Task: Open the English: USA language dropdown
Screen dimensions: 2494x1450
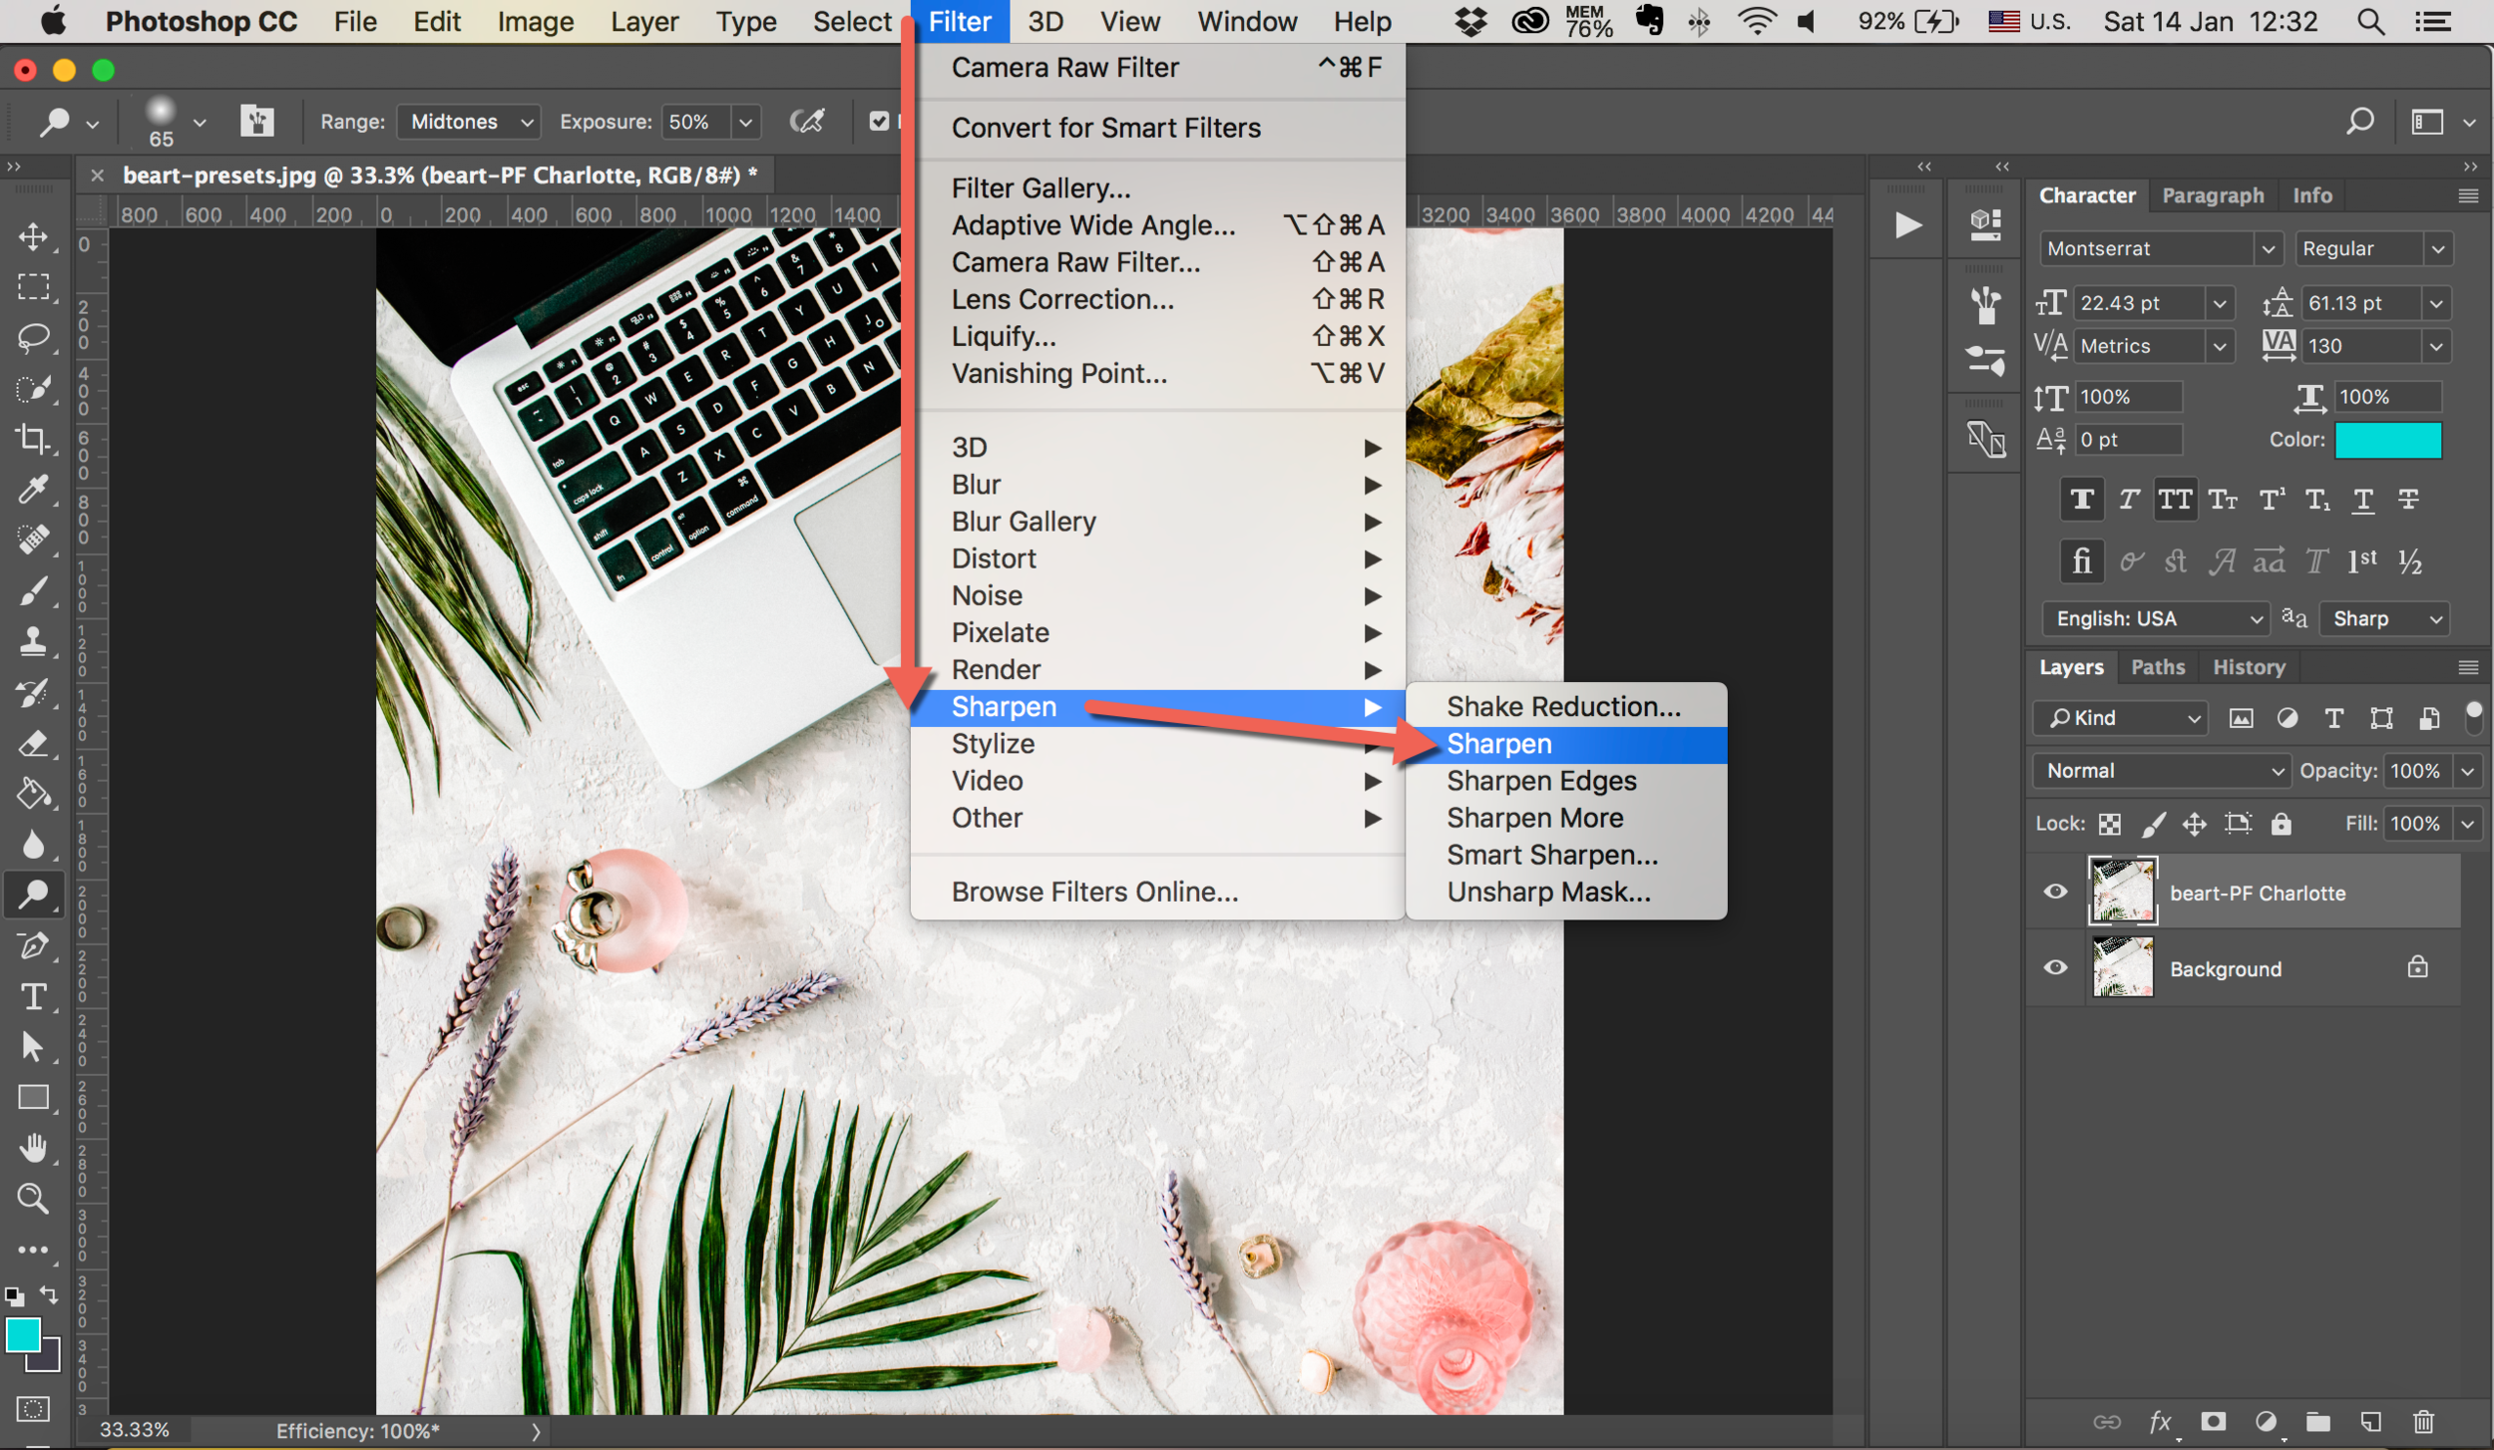Action: pos(2155,618)
